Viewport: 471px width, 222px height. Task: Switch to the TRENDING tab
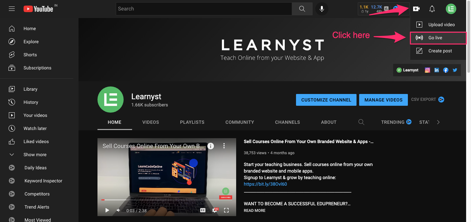click(396, 122)
